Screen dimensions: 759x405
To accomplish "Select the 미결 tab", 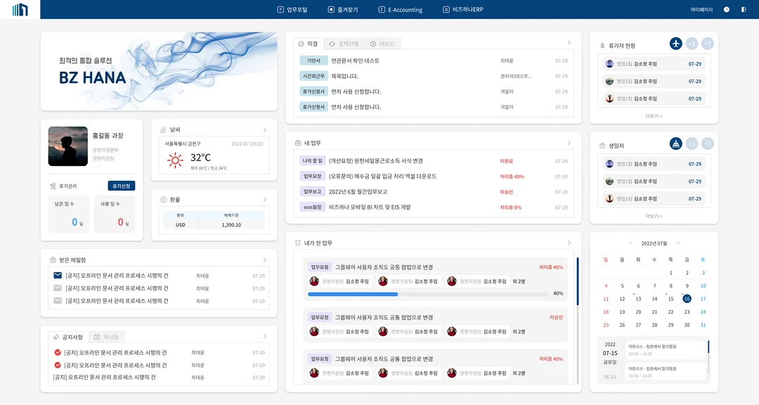I will pos(309,44).
